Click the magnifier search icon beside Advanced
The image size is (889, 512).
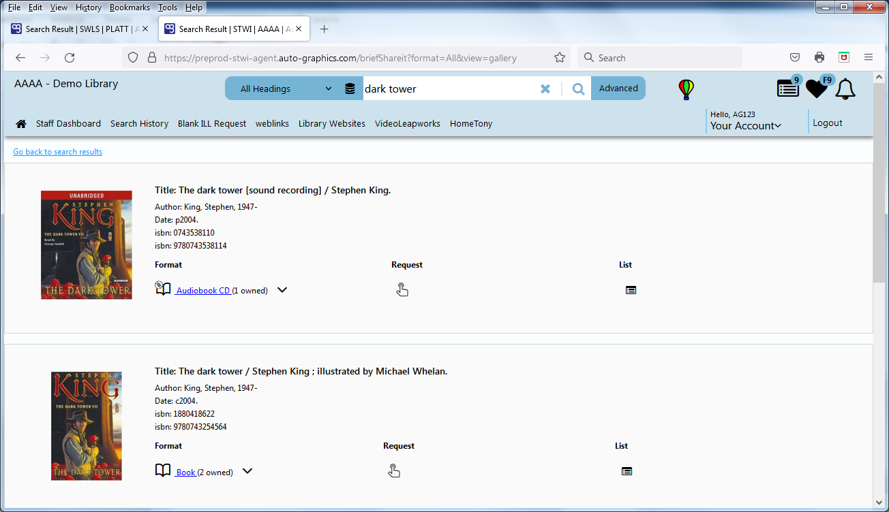pos(578,89)
